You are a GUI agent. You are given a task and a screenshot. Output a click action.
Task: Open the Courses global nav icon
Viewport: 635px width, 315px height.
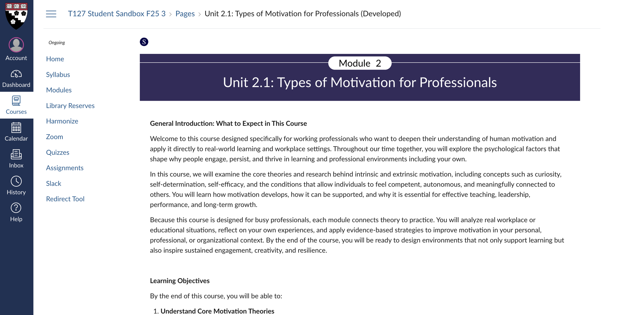[16, 101]
